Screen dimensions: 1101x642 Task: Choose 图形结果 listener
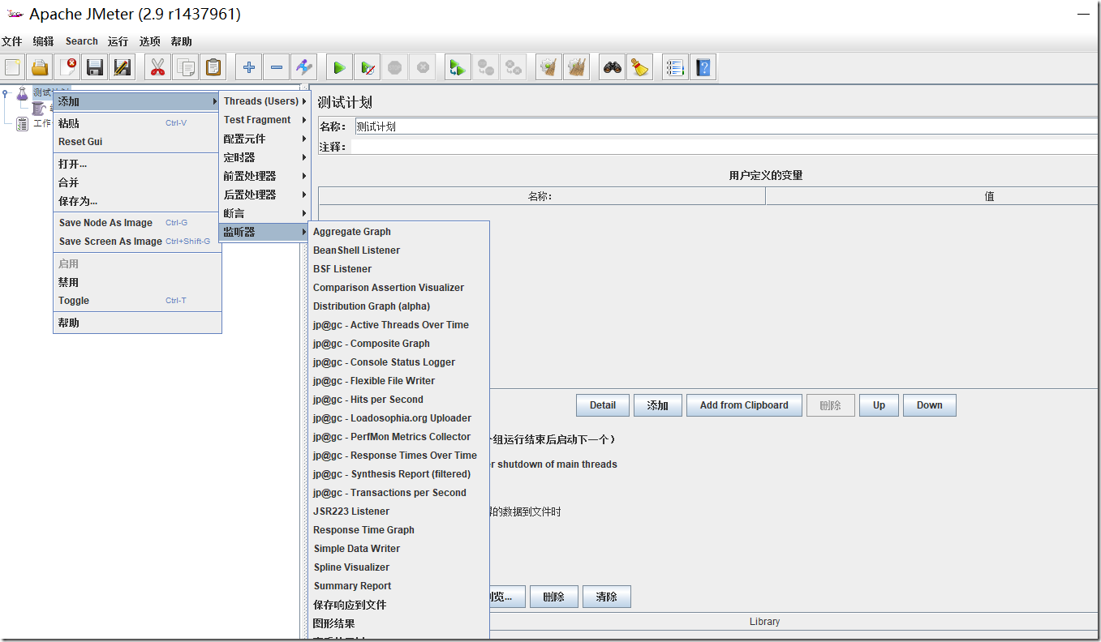pyautogui.click(x=398, y=623)
